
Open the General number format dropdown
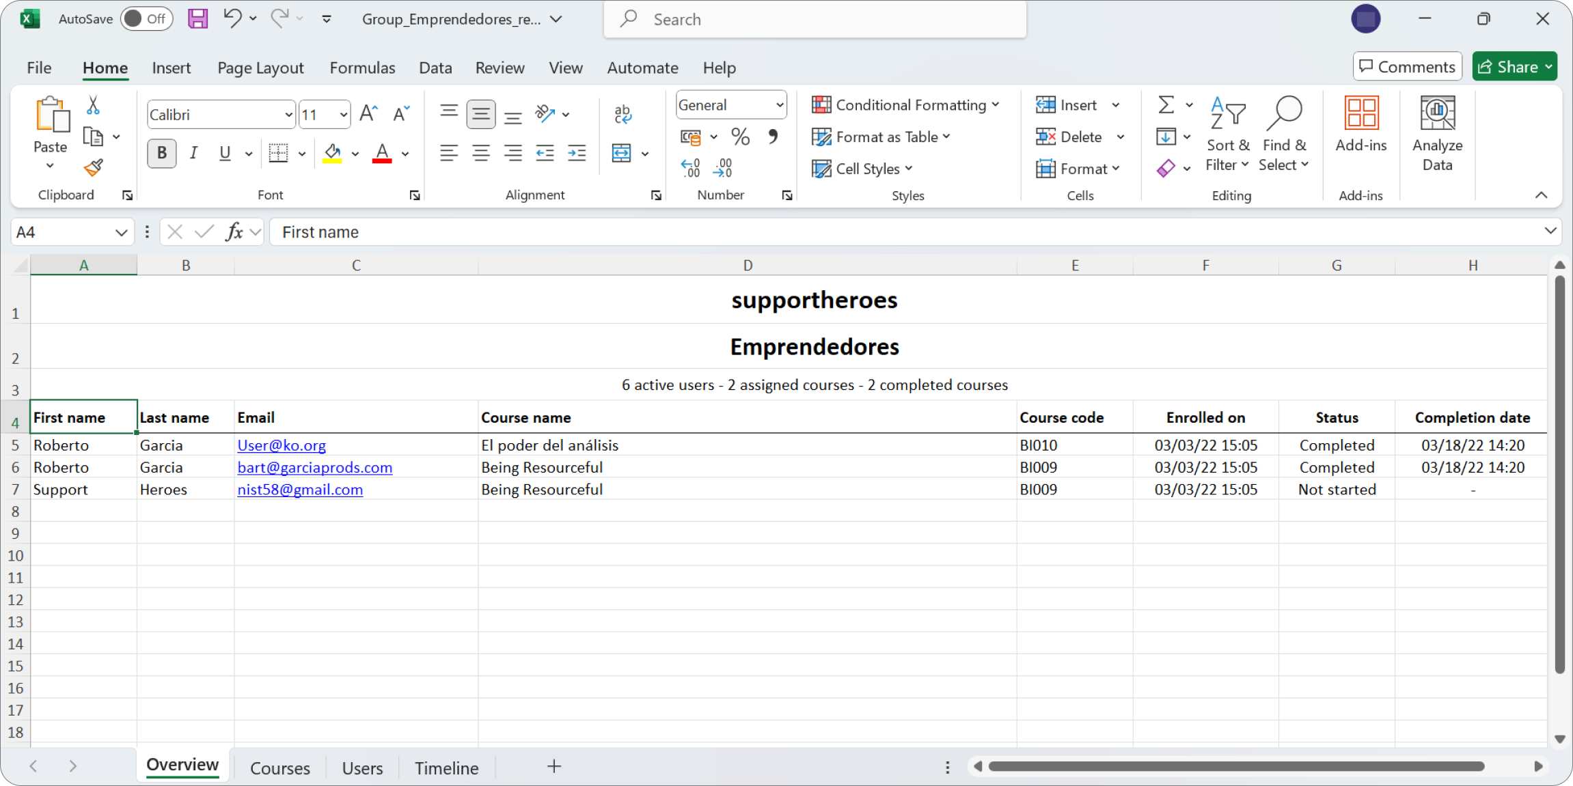point(780,105)
